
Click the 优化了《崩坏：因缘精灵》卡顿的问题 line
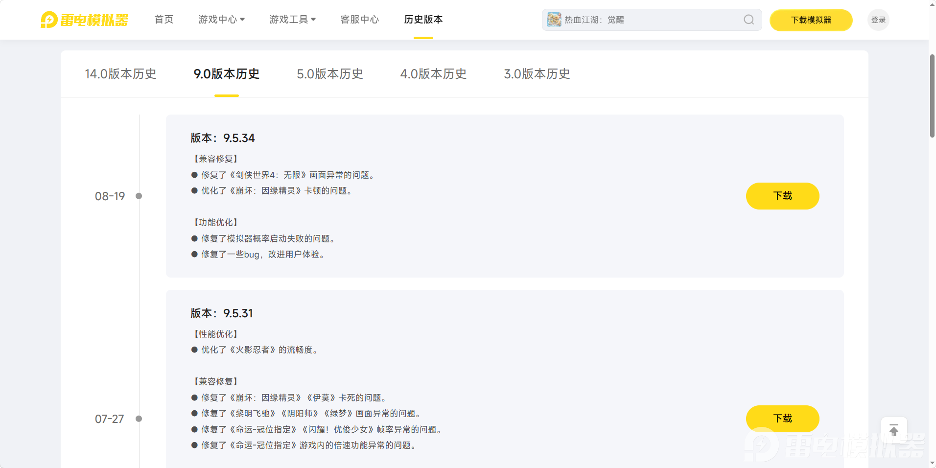click(x=273, y=190)
